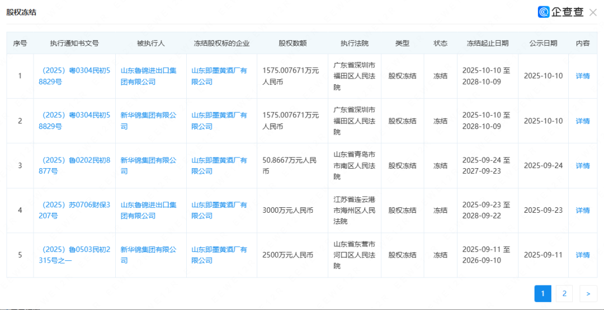Image resolution: width=604 pixels, height=310 pixels.
Task: Open 新华锦集团有限公司 in row 5
Action: click(x=148, y=255)
